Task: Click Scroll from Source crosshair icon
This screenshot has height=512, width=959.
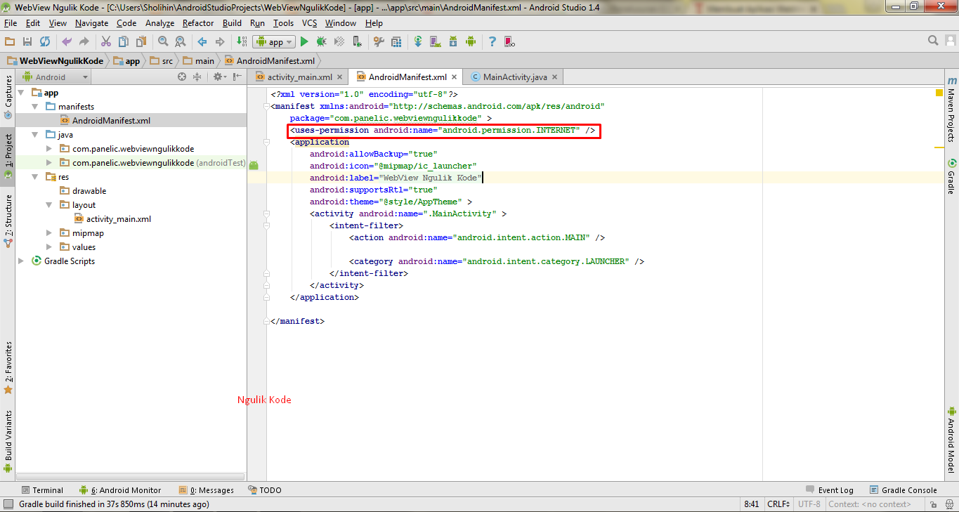Action: point(182,77)
